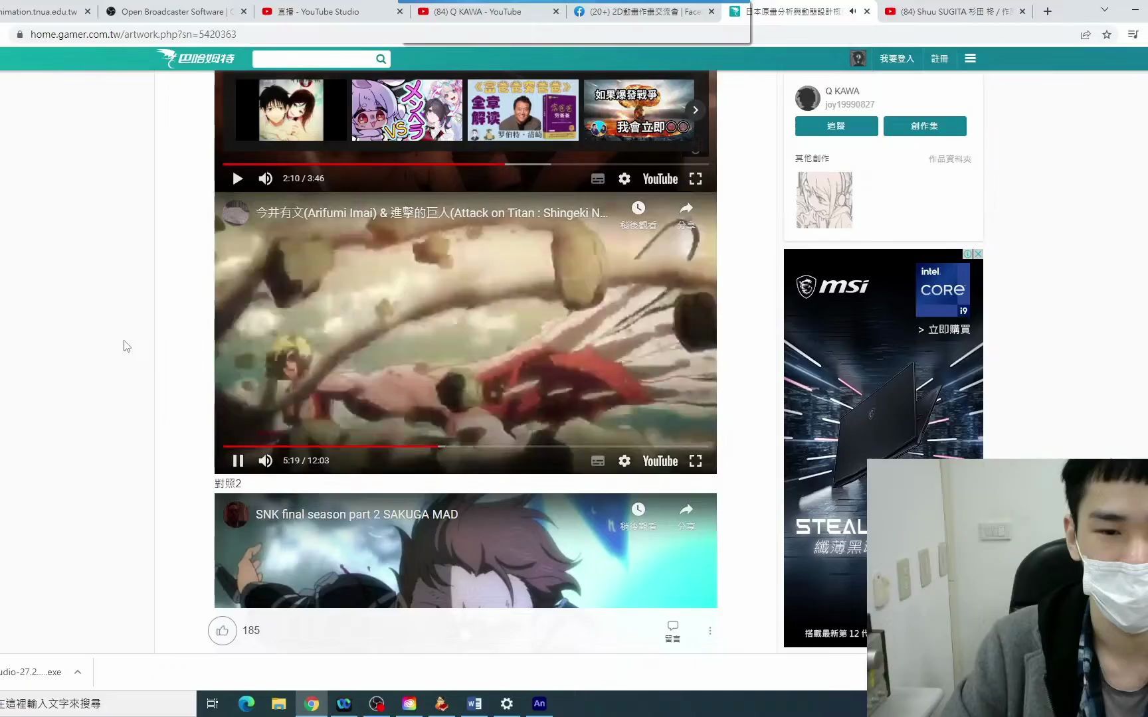Viewport: 1148px width, 717px height.
Task: Share the SNK final season video
Action: click(x=686, y=515)
